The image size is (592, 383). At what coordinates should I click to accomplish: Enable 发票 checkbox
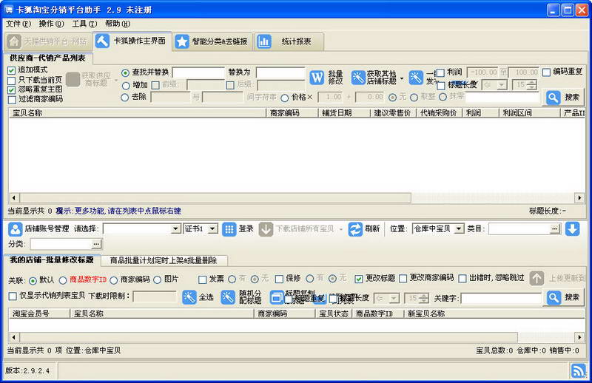202,279
